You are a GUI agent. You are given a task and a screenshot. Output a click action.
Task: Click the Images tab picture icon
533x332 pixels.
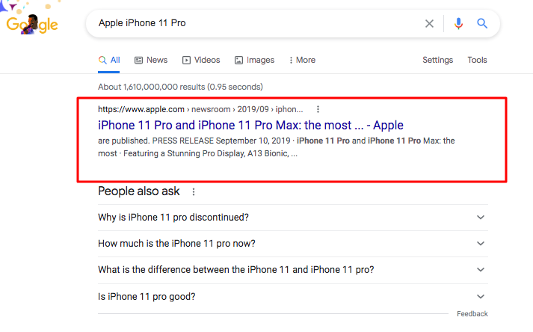tap(238, 61)
